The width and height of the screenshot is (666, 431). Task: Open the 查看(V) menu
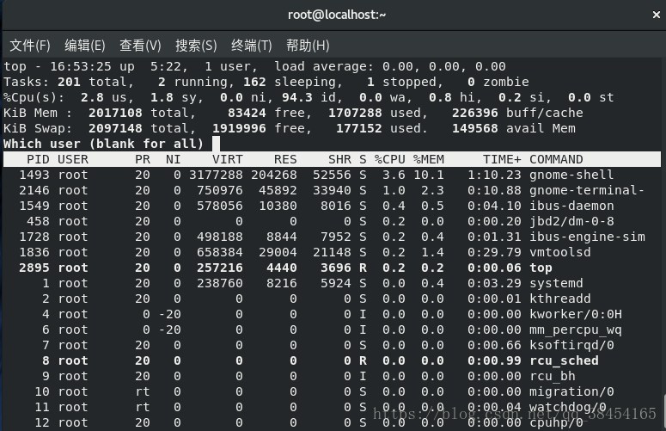click(140, 45)
